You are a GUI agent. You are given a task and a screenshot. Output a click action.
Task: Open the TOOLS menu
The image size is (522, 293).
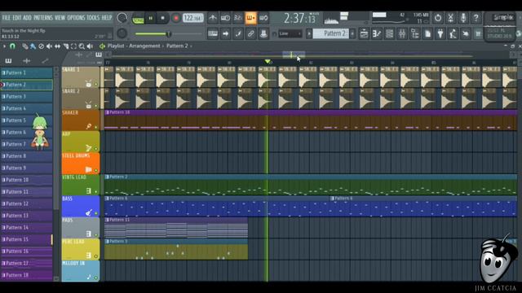coord(93,18)
